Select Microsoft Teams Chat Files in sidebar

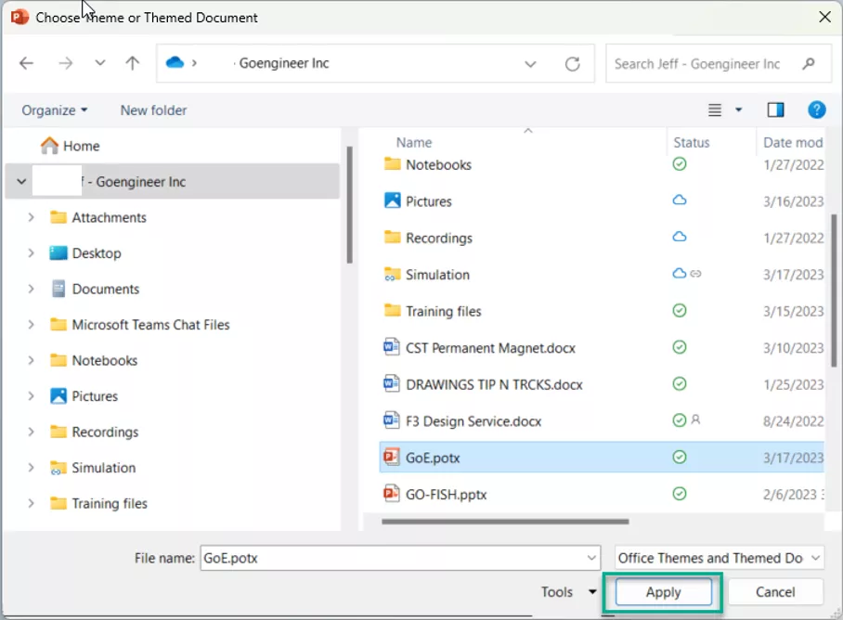point(140,325)
